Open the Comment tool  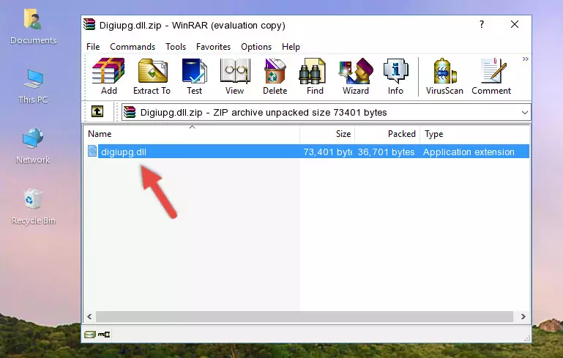click(x=491, y=76)
